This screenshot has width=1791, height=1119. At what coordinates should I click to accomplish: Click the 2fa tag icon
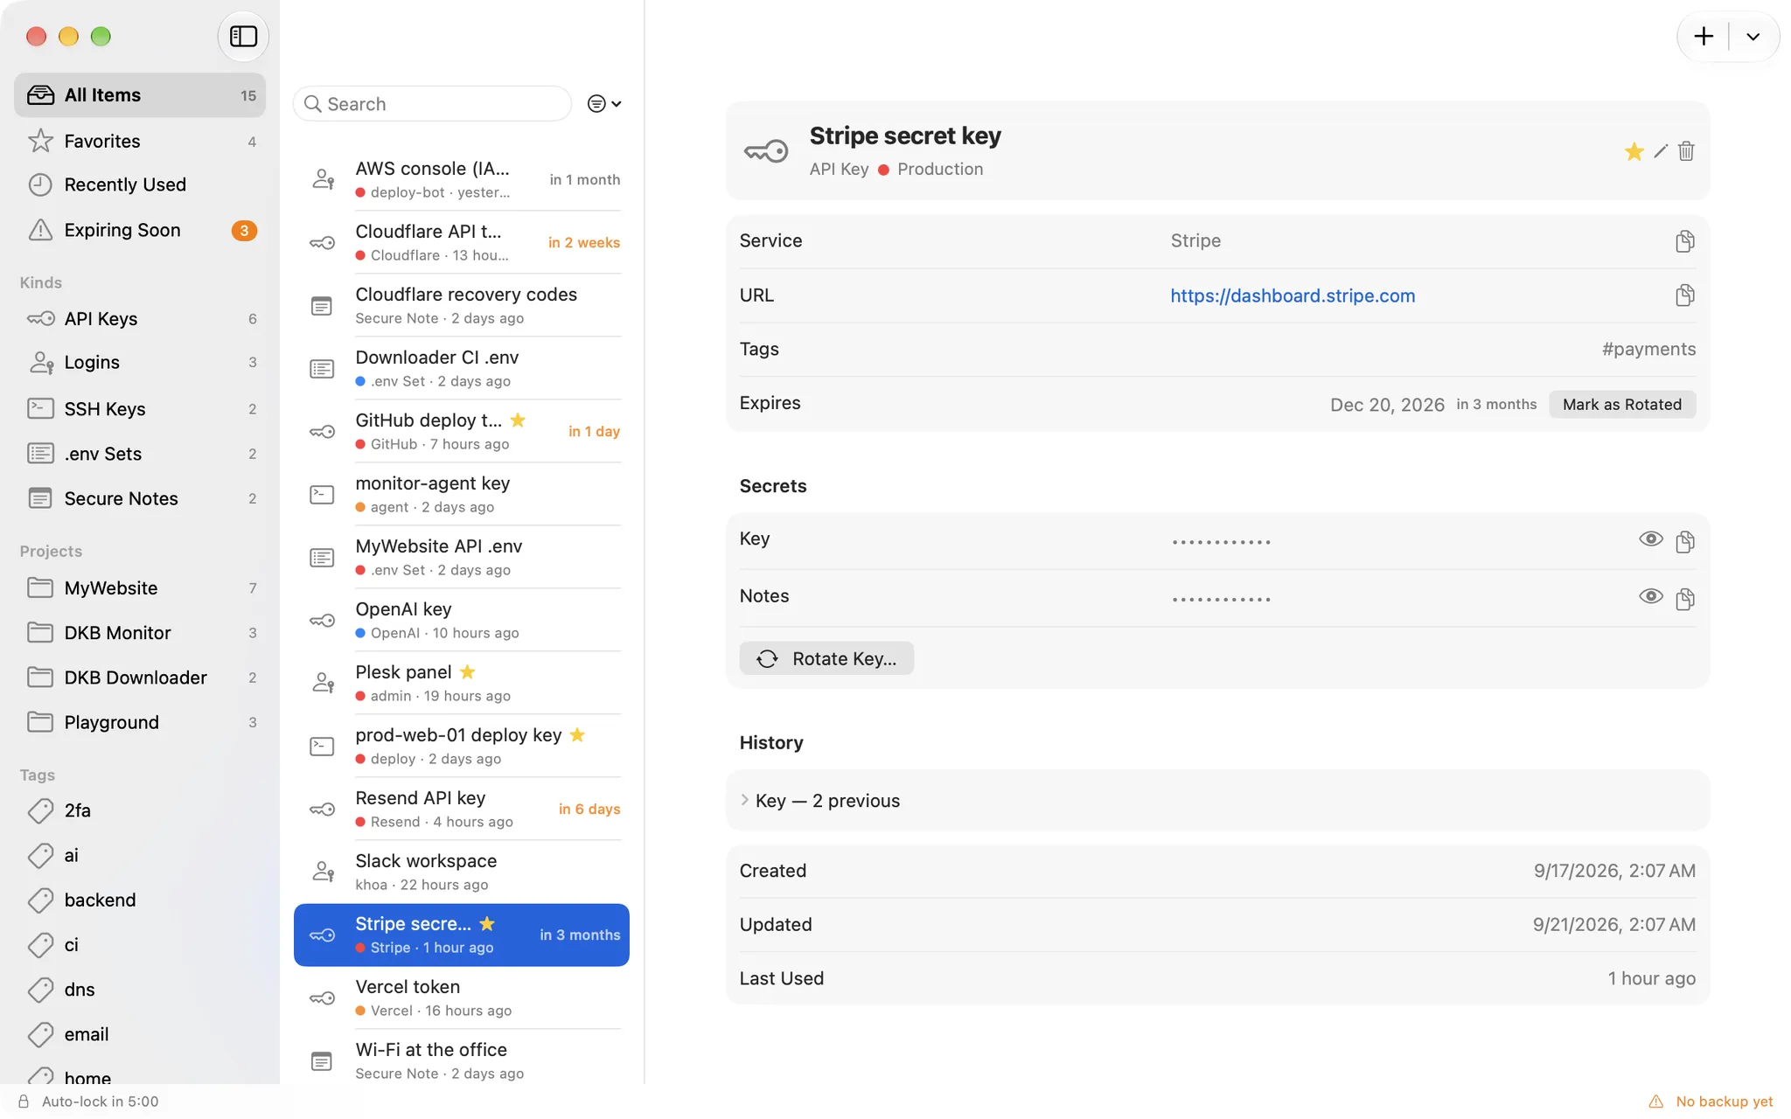click(x=40, y=810)
